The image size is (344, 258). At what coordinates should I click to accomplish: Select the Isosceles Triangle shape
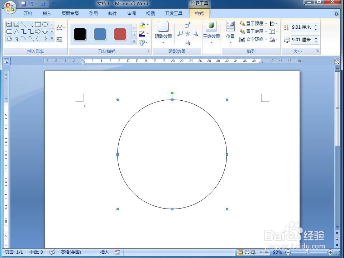pos(16,32)
